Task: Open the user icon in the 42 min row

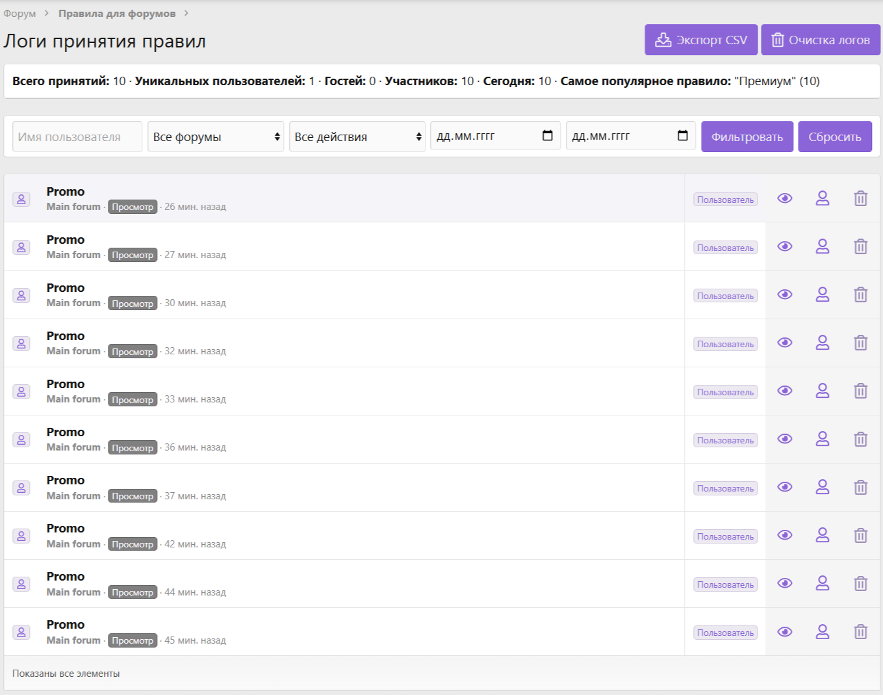Action: (823, 535)
